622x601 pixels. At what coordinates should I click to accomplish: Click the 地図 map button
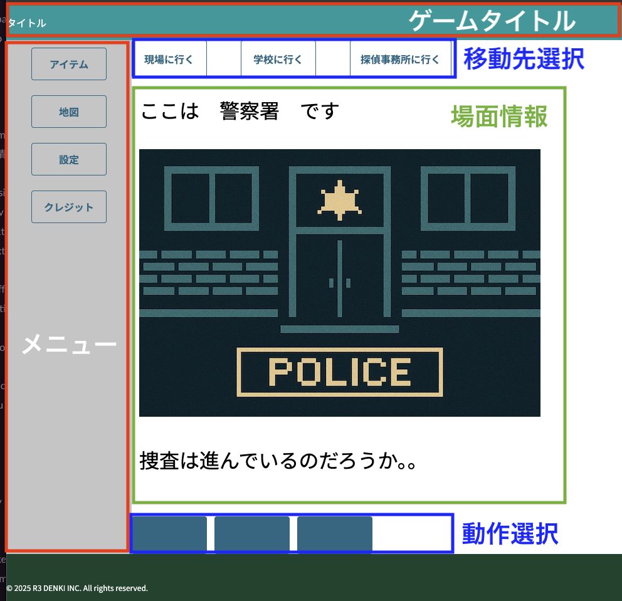pos(69,112)
